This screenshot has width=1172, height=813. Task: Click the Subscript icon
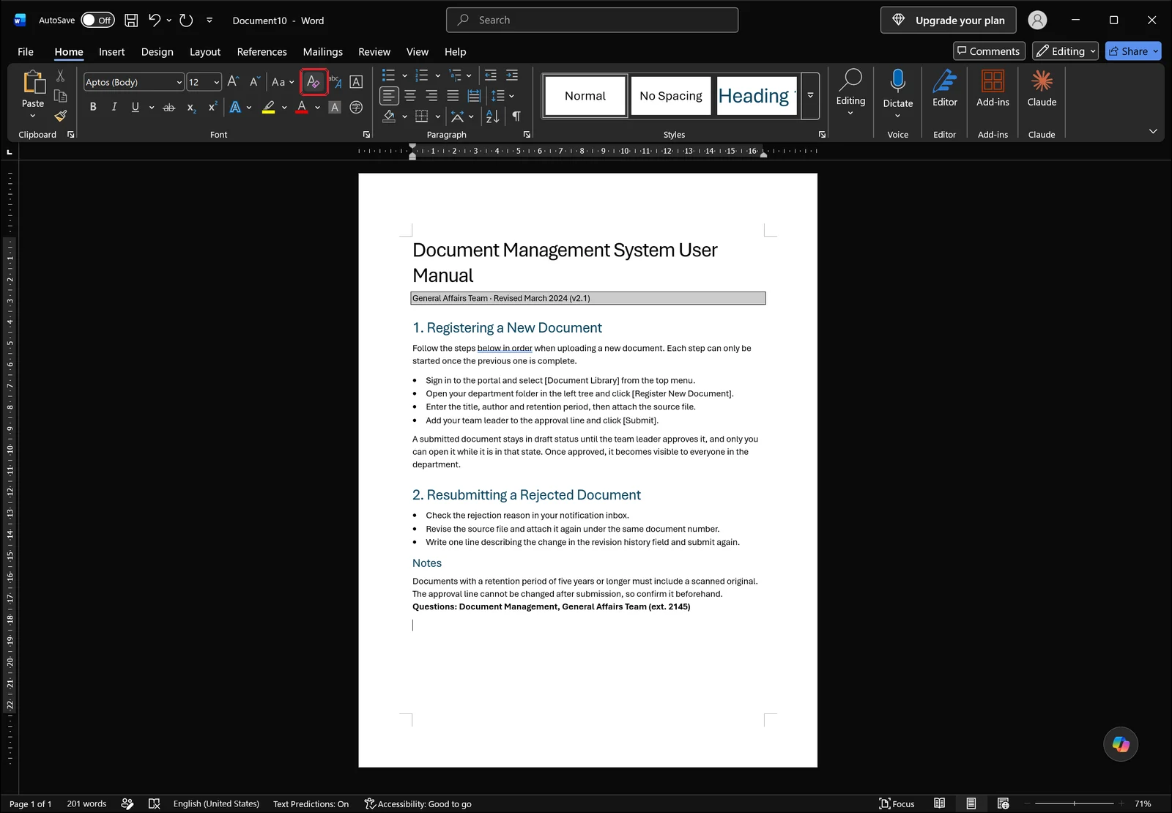click(191, 108)
